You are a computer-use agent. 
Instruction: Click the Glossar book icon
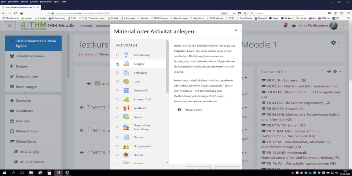pyautogui.click(x=126, y=137)
